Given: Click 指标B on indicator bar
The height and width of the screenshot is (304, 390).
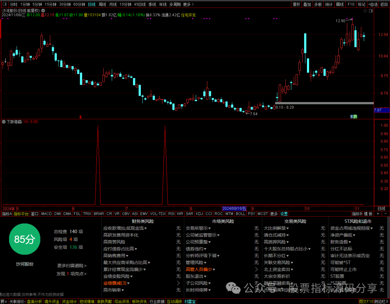Looking at the screenshot, I should coord(357,214).
